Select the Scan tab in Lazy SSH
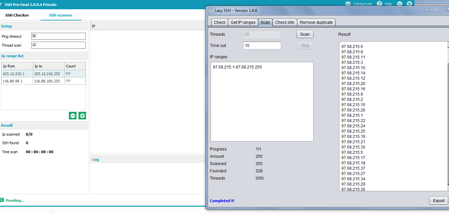The width and height of the screenshot is (449, 214). point(265,22)
